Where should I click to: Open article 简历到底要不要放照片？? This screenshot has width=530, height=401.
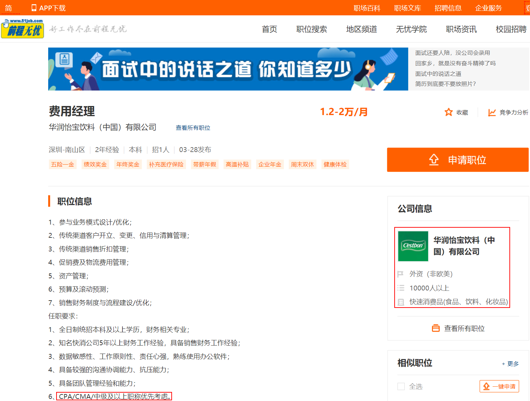446,84
